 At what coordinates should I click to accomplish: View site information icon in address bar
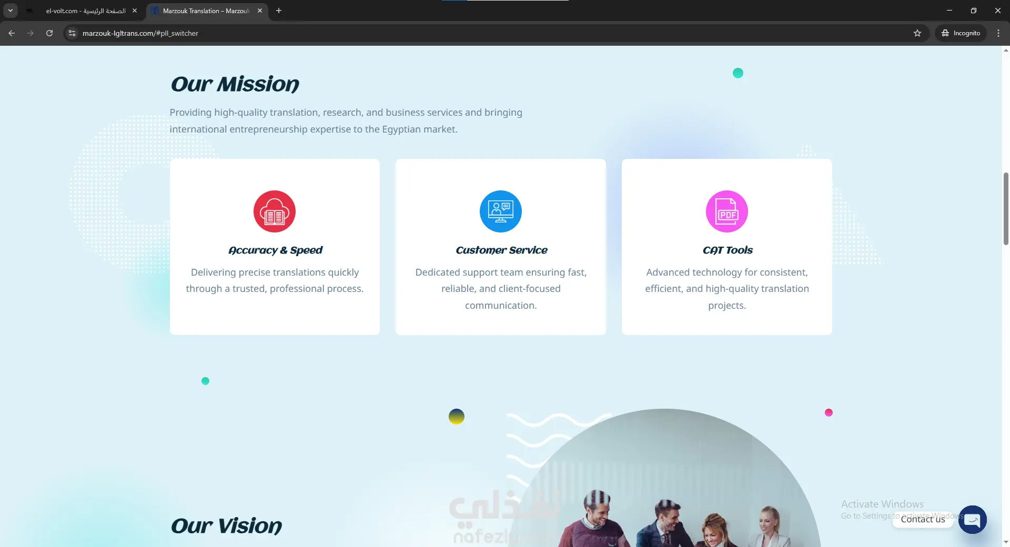click(x=72, y=33)
